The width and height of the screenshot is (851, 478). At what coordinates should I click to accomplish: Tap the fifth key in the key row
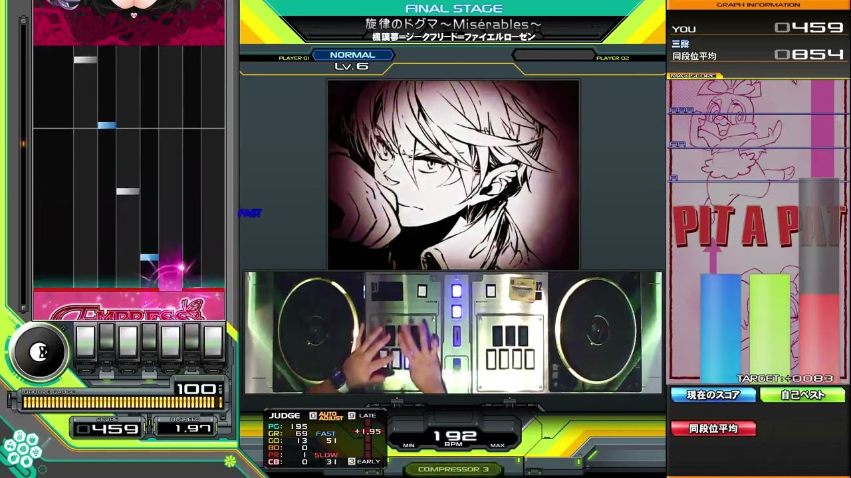point(170,341)
